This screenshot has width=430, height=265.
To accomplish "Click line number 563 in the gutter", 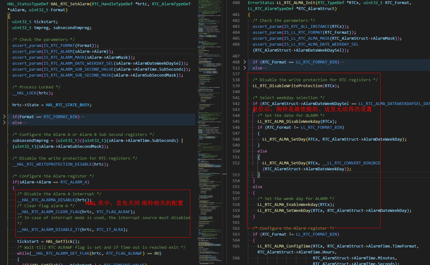I will pyautogui.click(x=236, y=234).
